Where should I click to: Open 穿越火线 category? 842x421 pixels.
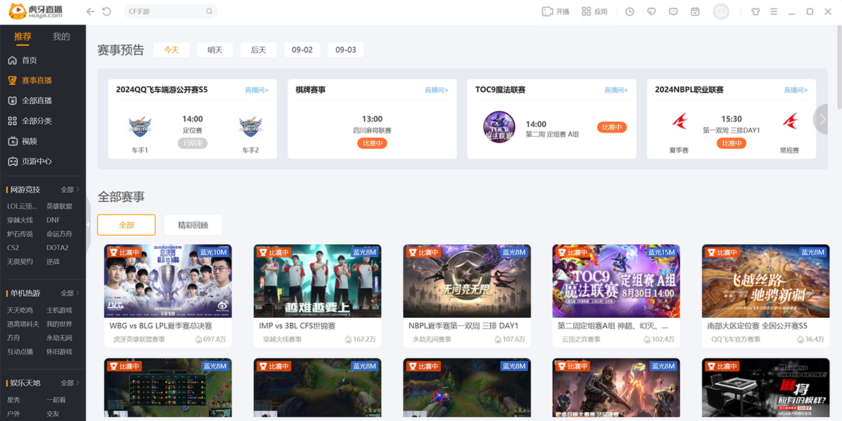[x=20, y=220]
